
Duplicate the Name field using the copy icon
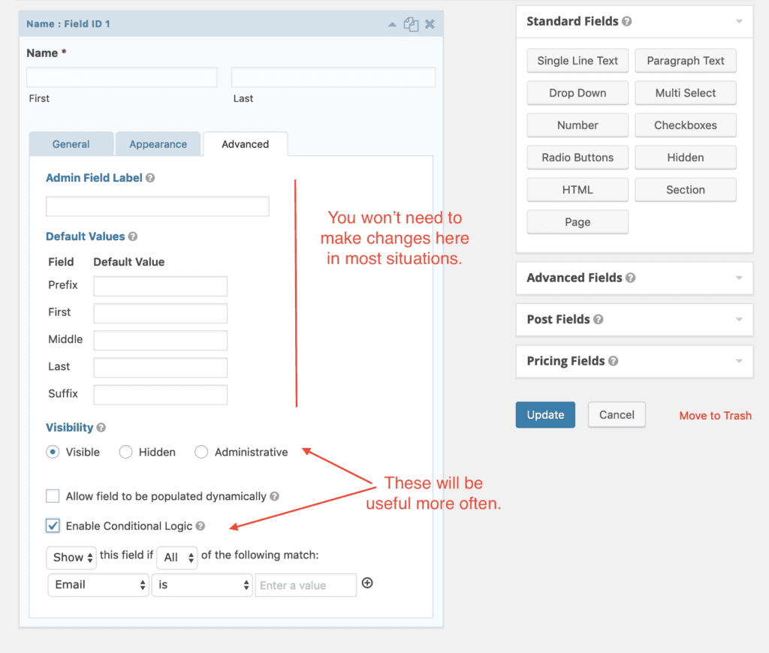point(411,24)
